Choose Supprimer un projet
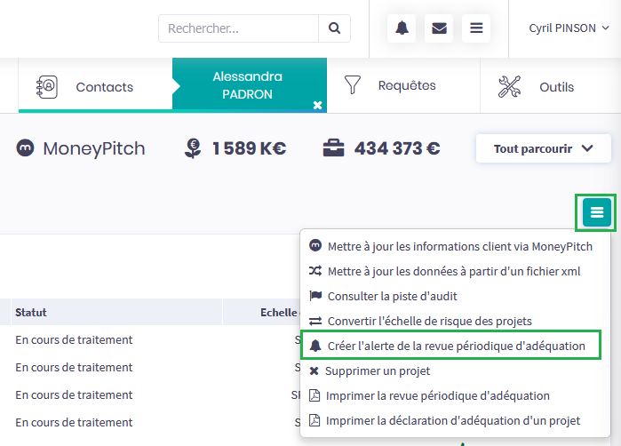Screen dimensions: 621x446 pyautogui.click(x=377, y=370)
